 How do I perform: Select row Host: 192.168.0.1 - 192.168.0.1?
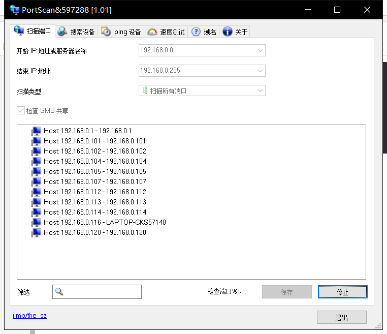pos(87,131)
